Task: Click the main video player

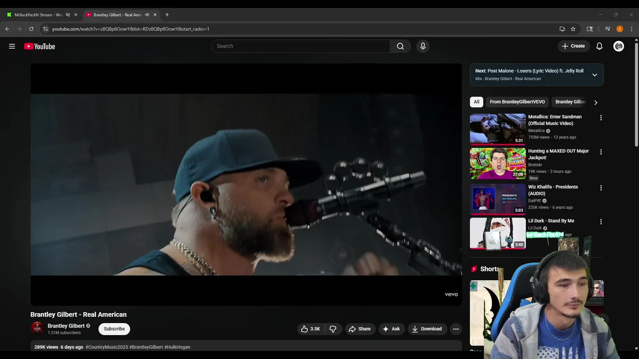Action: point(246,184)
